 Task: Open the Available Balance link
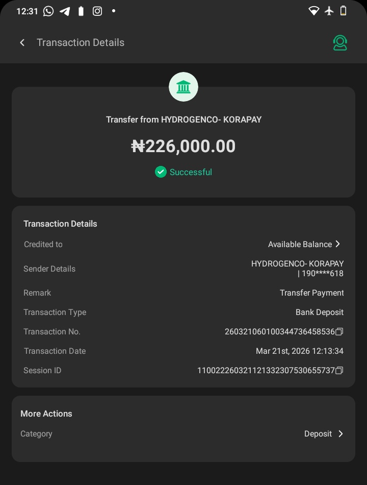300,245
